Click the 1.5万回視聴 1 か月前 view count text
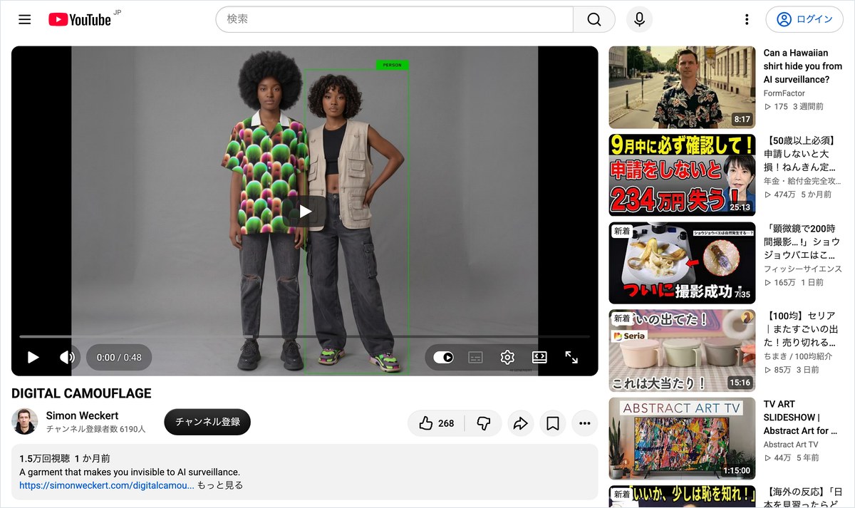Image resolution: width=855 pixels, height=508 pixels. [65, 459]
